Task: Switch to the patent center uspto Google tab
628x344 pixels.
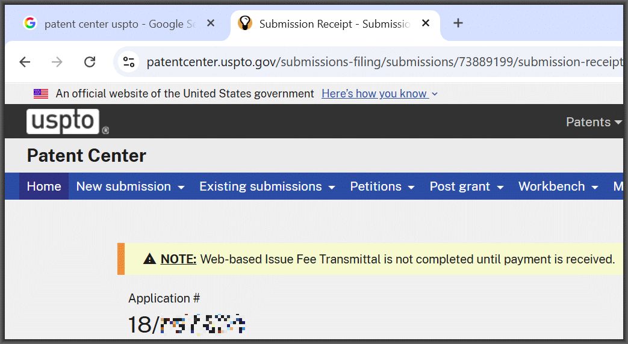Action: [114, 23]
